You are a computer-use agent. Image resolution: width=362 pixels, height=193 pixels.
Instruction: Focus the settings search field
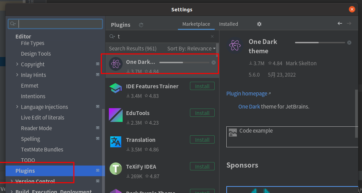[x=55, y=24]
